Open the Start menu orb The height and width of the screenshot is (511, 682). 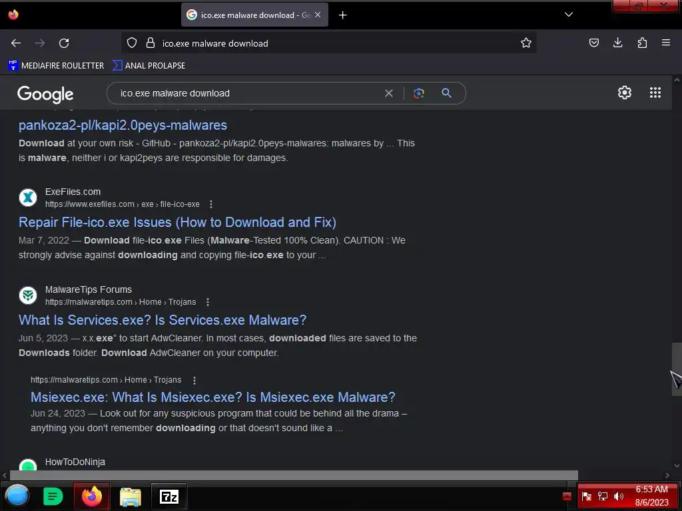17,496
